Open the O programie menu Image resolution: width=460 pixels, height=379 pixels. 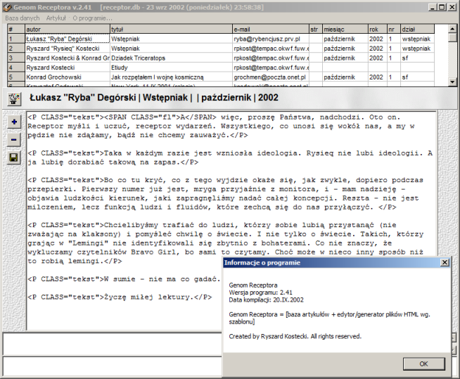pos(92,17)
